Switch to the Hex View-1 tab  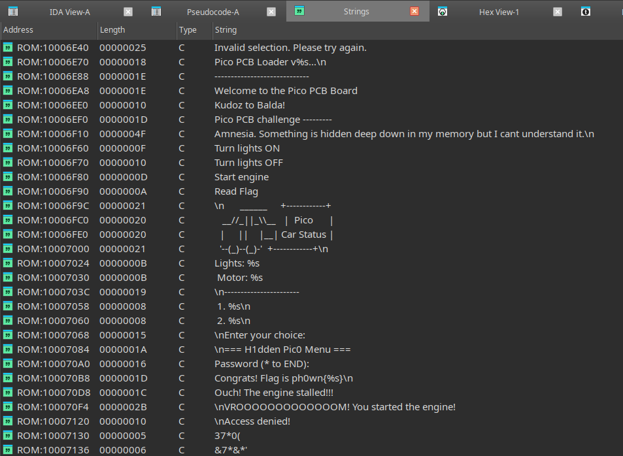pyautogui.click(x=499, y=12)
